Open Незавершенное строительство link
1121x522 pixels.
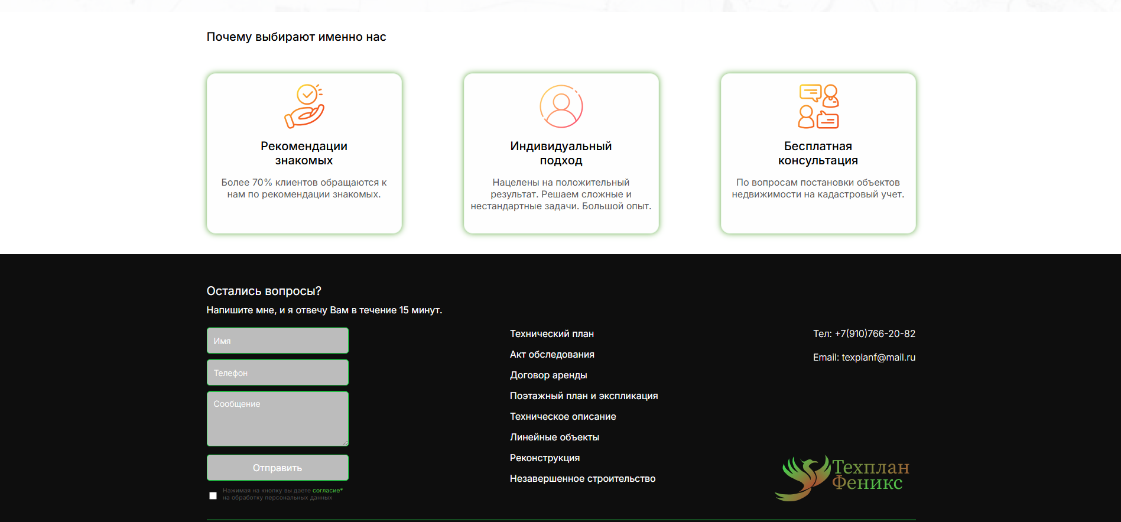pyautogui.click(x=583, y=478)
